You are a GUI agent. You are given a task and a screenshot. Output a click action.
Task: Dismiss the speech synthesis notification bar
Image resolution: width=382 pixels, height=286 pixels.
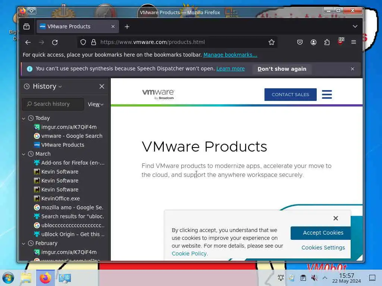click(x=352, y=69)
